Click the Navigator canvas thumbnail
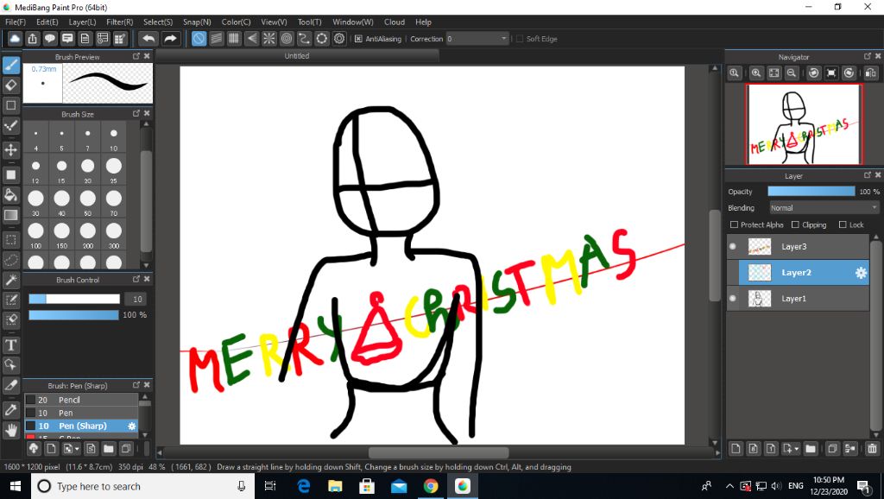The image size is (884, 499). click(804, 124)
